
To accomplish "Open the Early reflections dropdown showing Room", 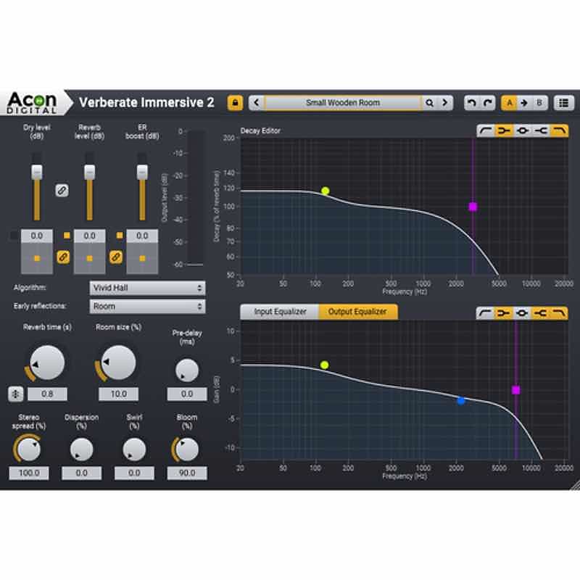I will [147, 306].
